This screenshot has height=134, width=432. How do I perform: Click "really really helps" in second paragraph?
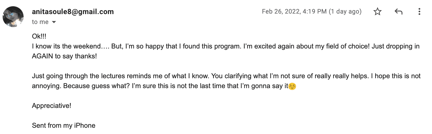pos(341,76)
